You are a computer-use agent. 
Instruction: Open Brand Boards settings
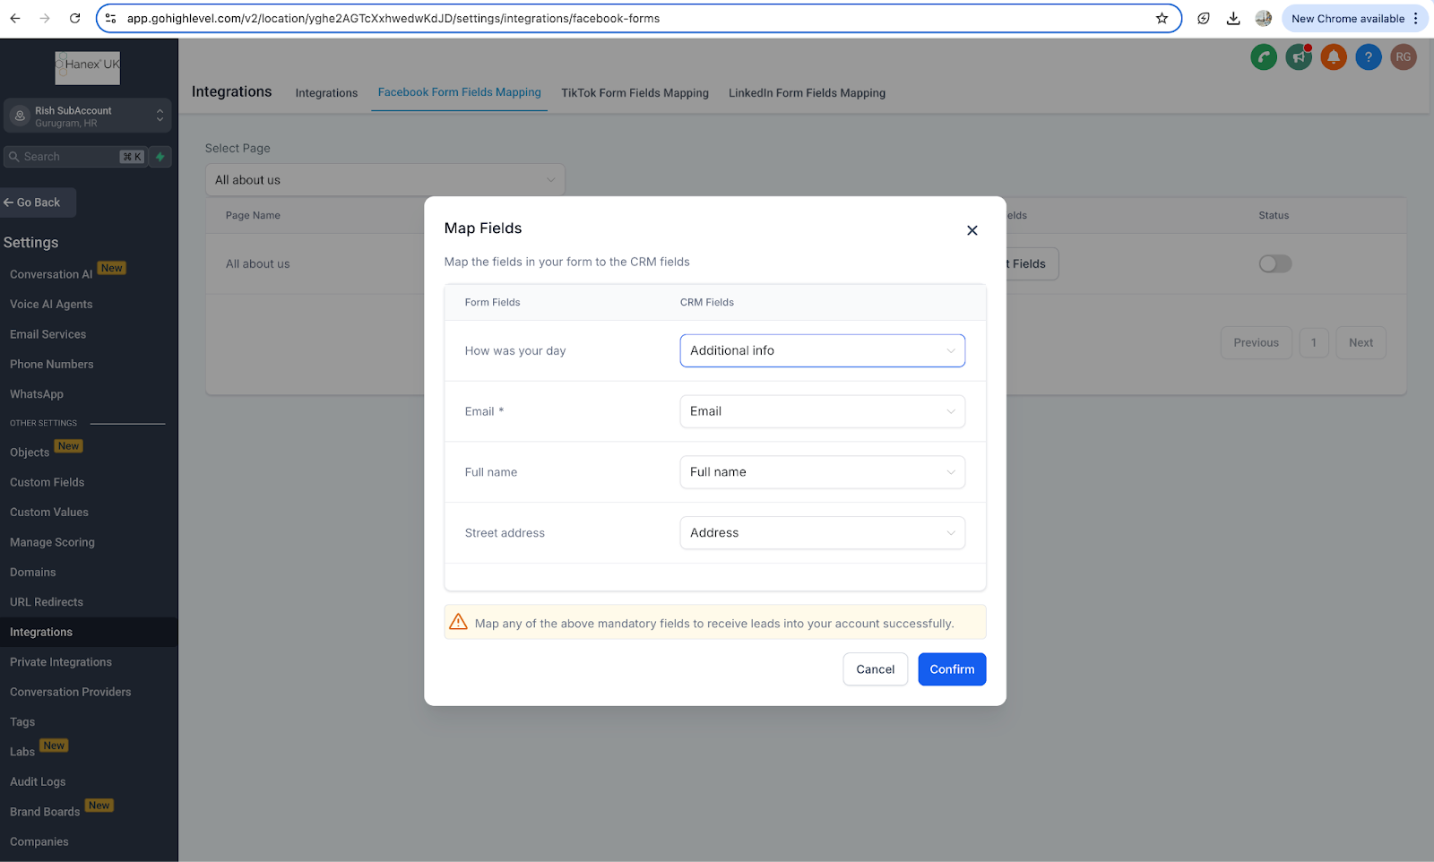(x=45, y=812)
